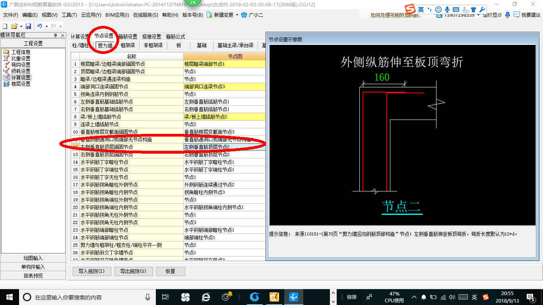Click the Sogou skin shirt icon
543x305 pixels.
tap(473, 9)
